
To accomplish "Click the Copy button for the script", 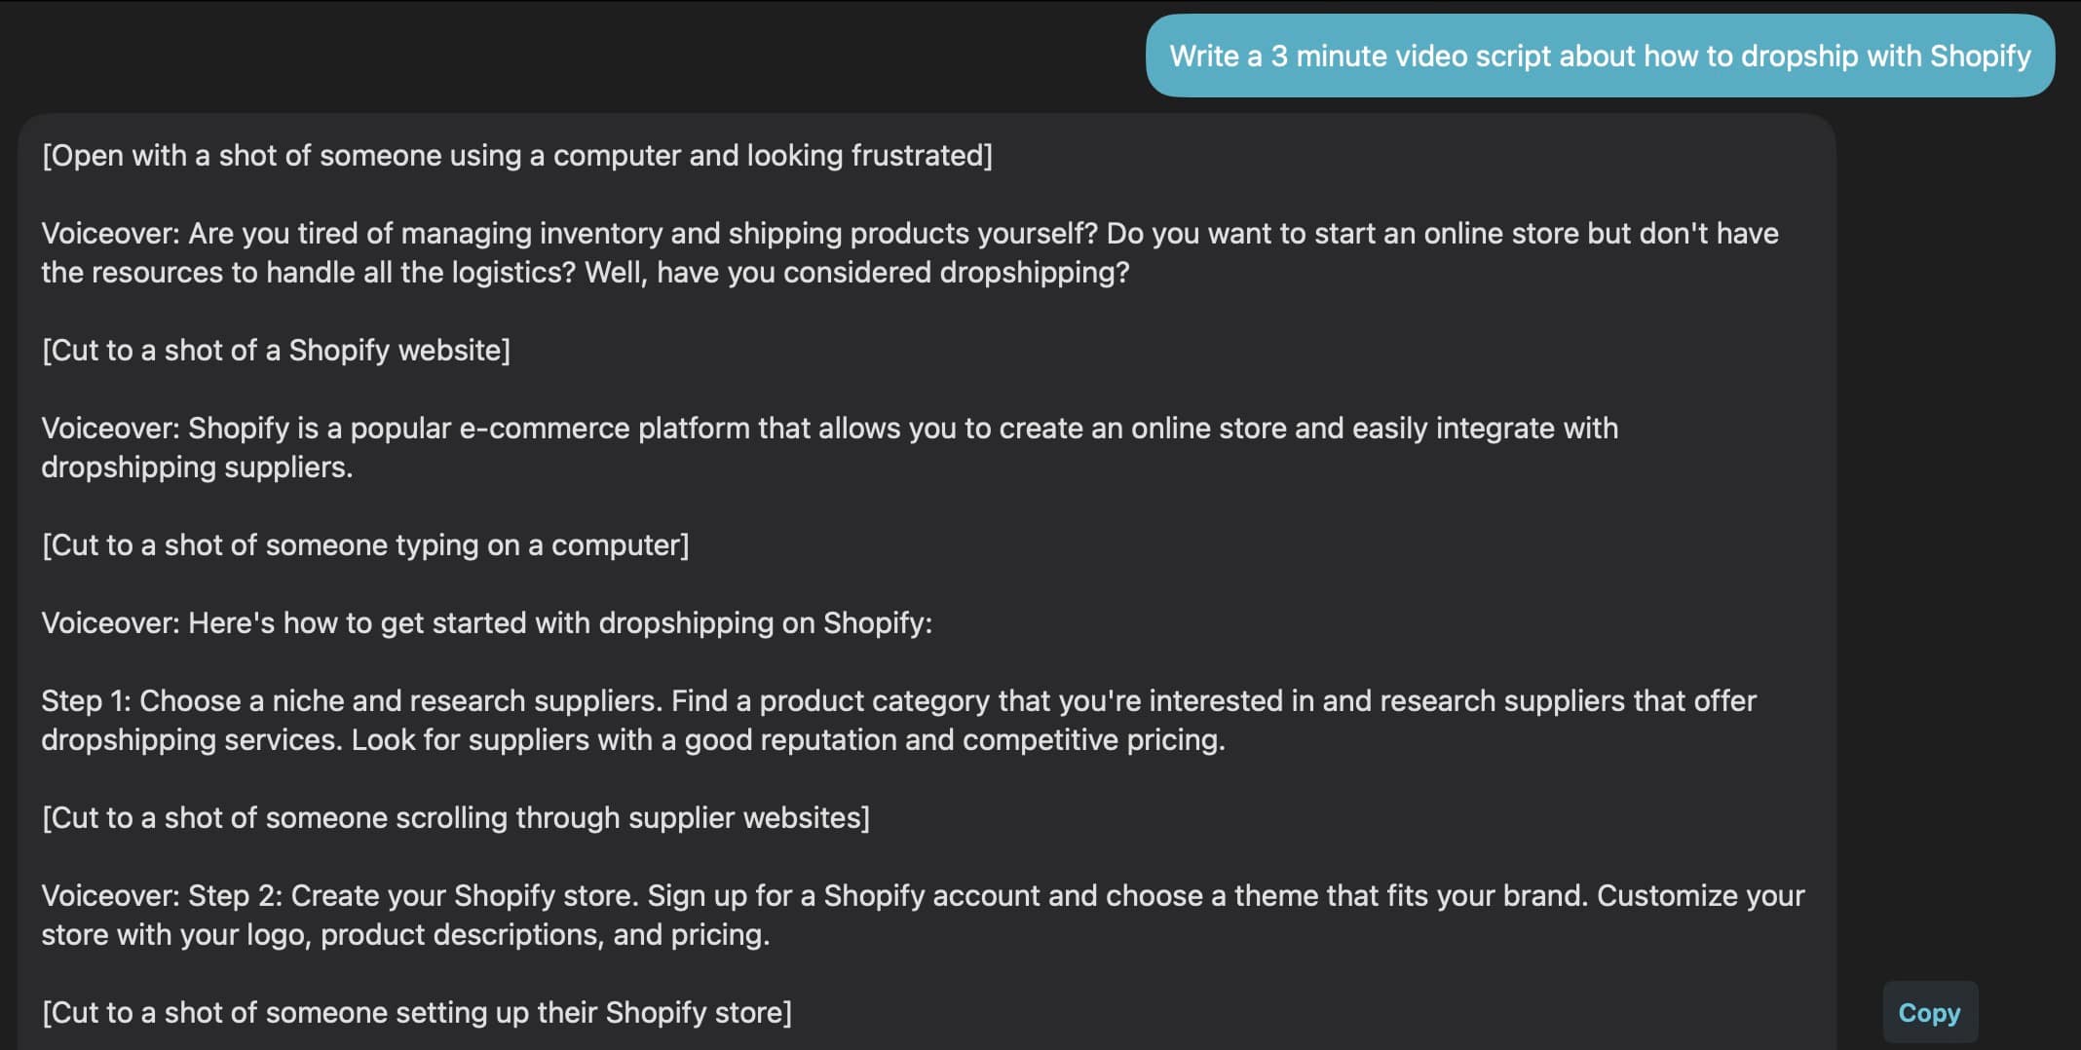I will pos(1928,1012).
